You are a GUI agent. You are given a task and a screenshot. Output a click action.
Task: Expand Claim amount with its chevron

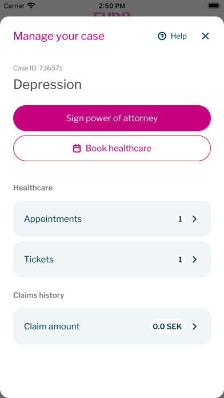[195, 327]
